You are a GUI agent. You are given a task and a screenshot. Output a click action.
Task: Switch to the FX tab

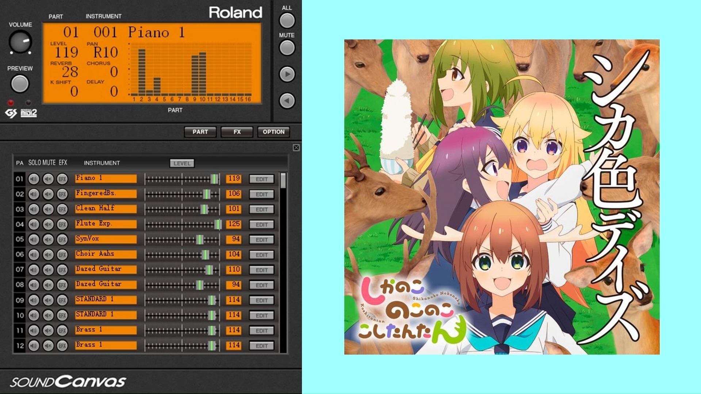pos(237,132)
